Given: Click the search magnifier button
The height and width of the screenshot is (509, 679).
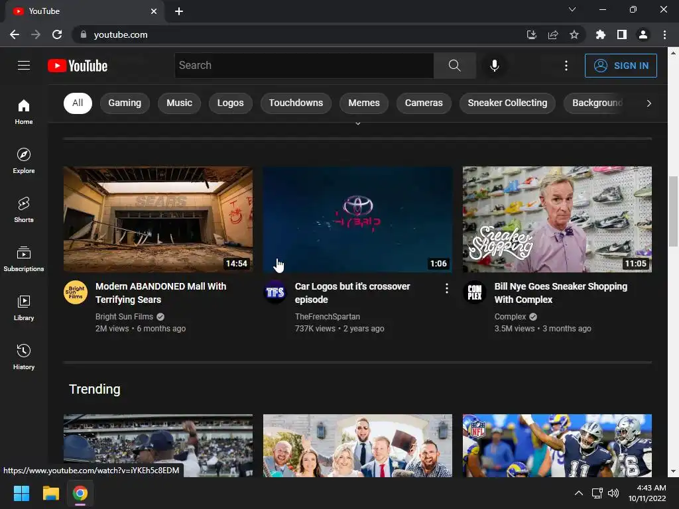Looking at the screenshot, I should point(455,66).
